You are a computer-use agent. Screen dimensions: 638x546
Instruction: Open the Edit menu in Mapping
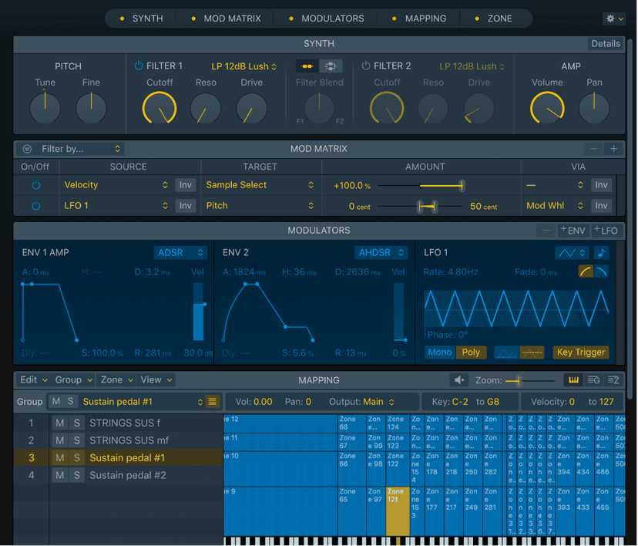[34, 380]
